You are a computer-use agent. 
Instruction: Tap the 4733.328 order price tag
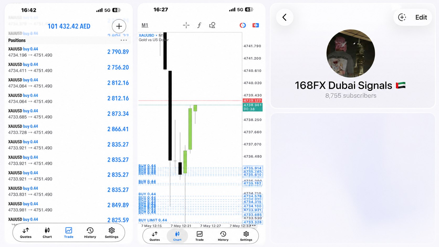click(253, 222)
